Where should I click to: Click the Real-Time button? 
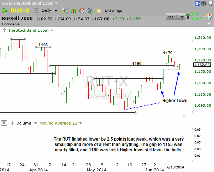click(x=176, y=16)
